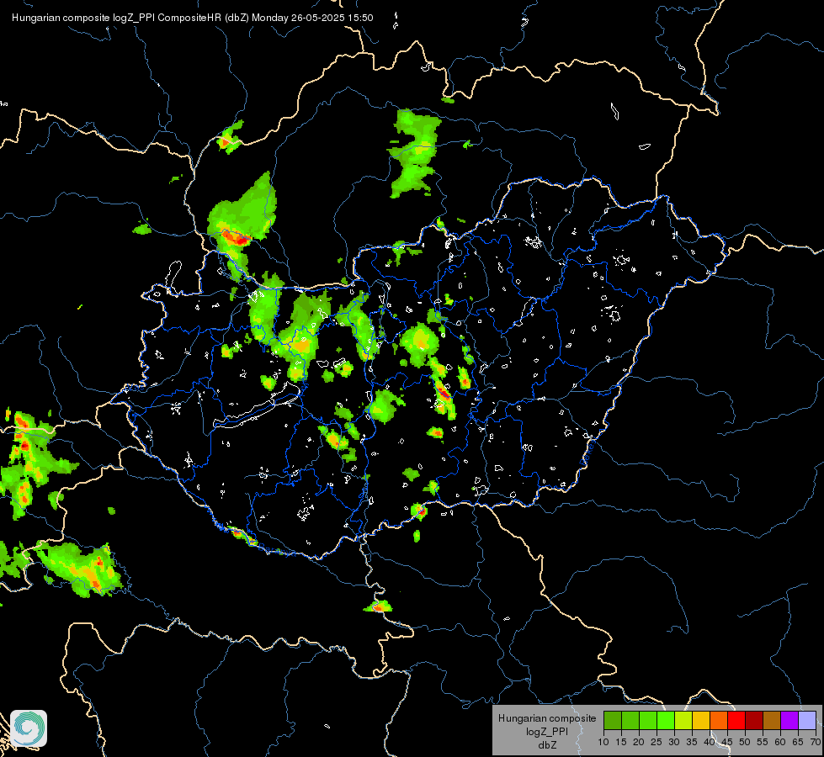Screen dimensions: 824x757
Task: Click the '10' value on the legend scale
Action: pos(603,743)
